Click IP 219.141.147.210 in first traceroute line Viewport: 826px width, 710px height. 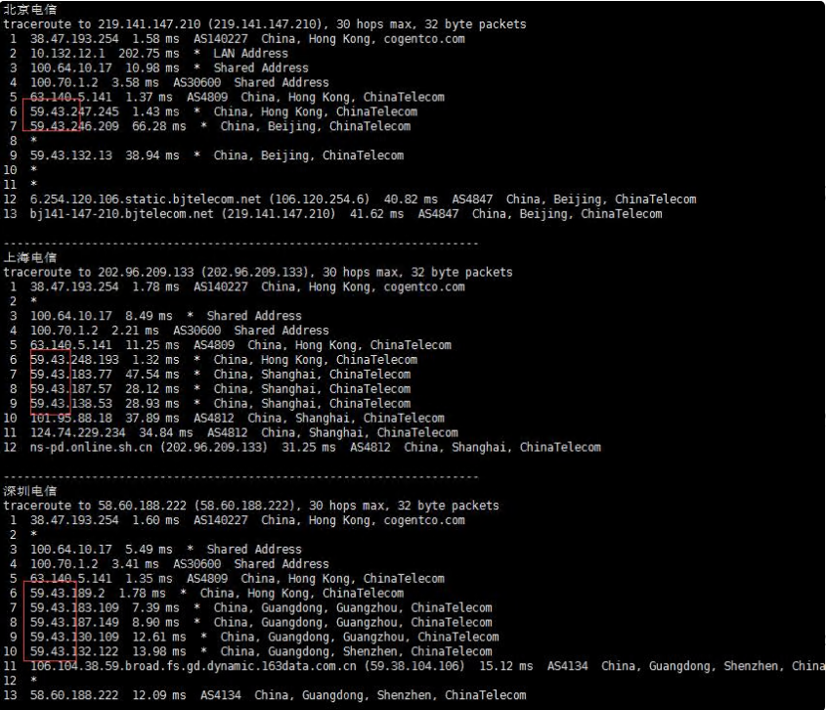(150, 24)
